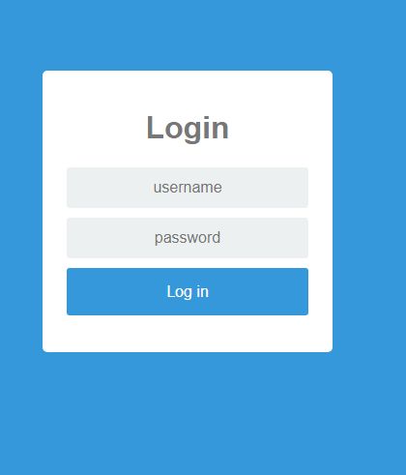Click the blue Log in button
Viewport: 406px width, 475px height.
(x=188, y=291)
